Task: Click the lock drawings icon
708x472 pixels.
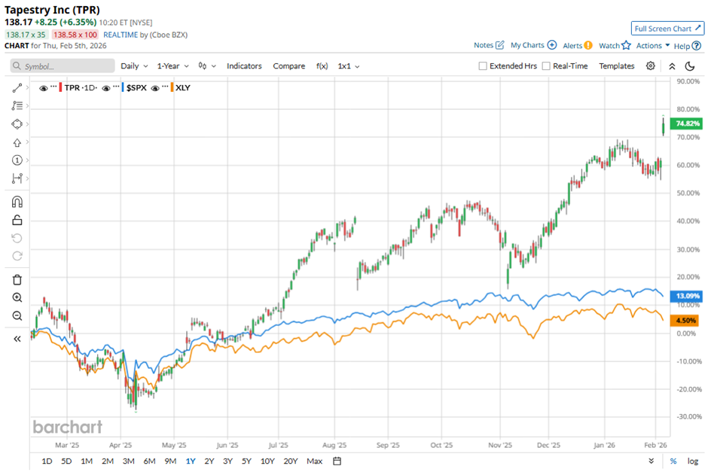Action: (17, 220)
